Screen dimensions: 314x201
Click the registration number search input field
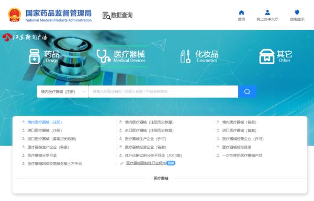tap(163, 92)
